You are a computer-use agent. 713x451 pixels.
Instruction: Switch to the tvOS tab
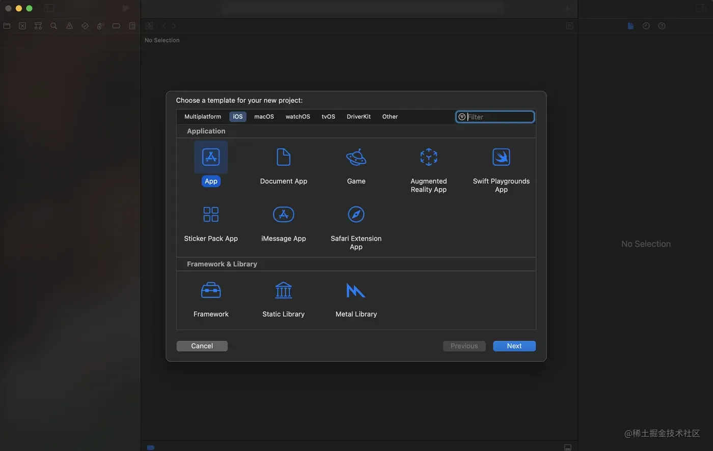328,117
